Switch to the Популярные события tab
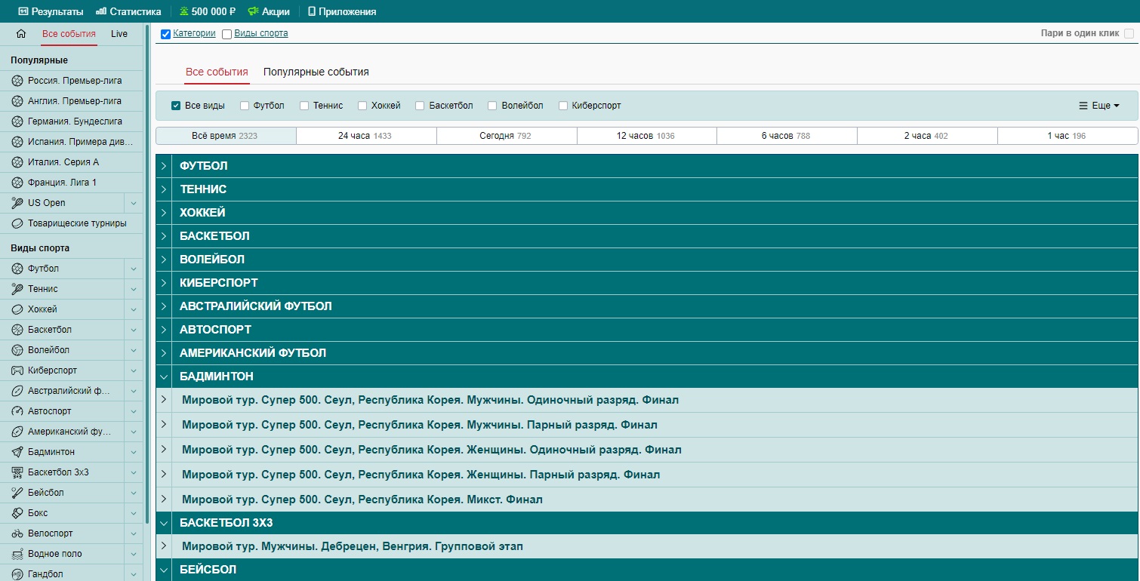This screenshot has width=1140, height=581. tap(316, 72)
